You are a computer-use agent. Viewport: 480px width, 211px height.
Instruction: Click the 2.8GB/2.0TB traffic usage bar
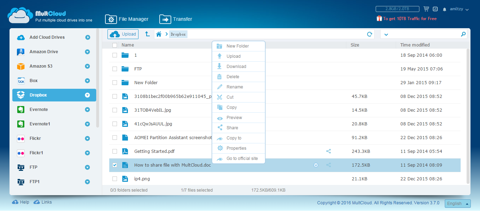(397, 9)
